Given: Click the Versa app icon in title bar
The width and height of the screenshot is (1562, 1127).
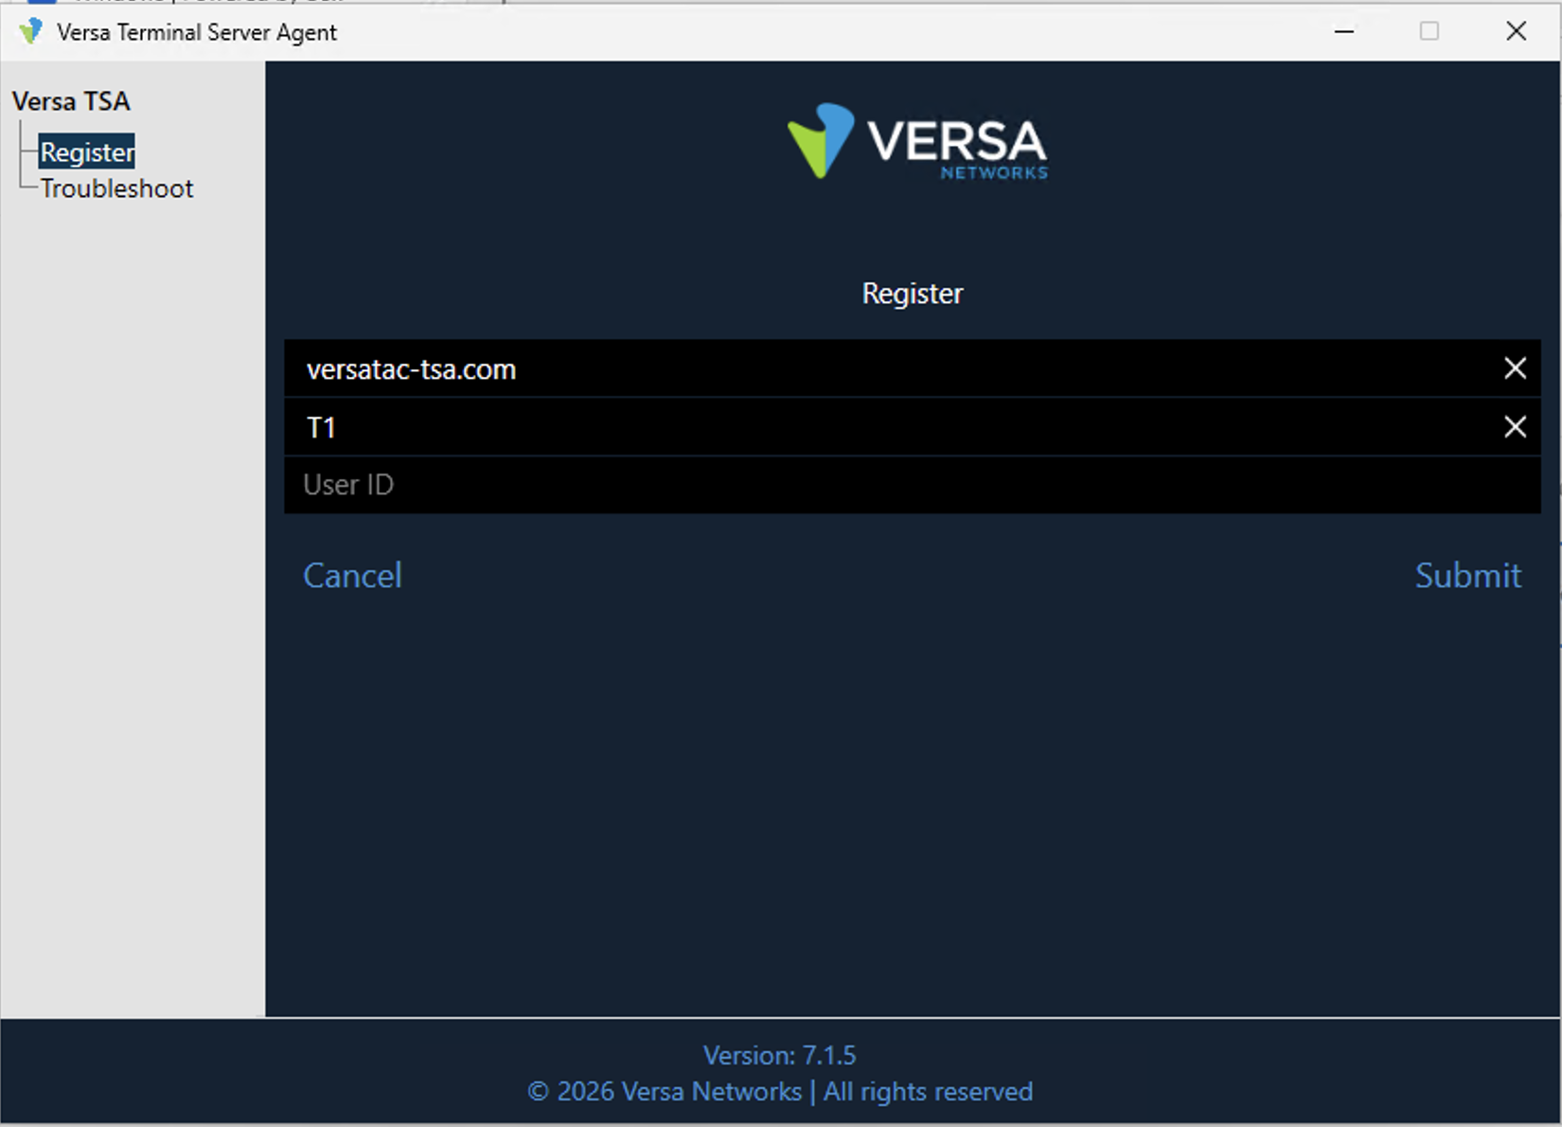Looking at the screenshot, I should (x=31, y=31).
